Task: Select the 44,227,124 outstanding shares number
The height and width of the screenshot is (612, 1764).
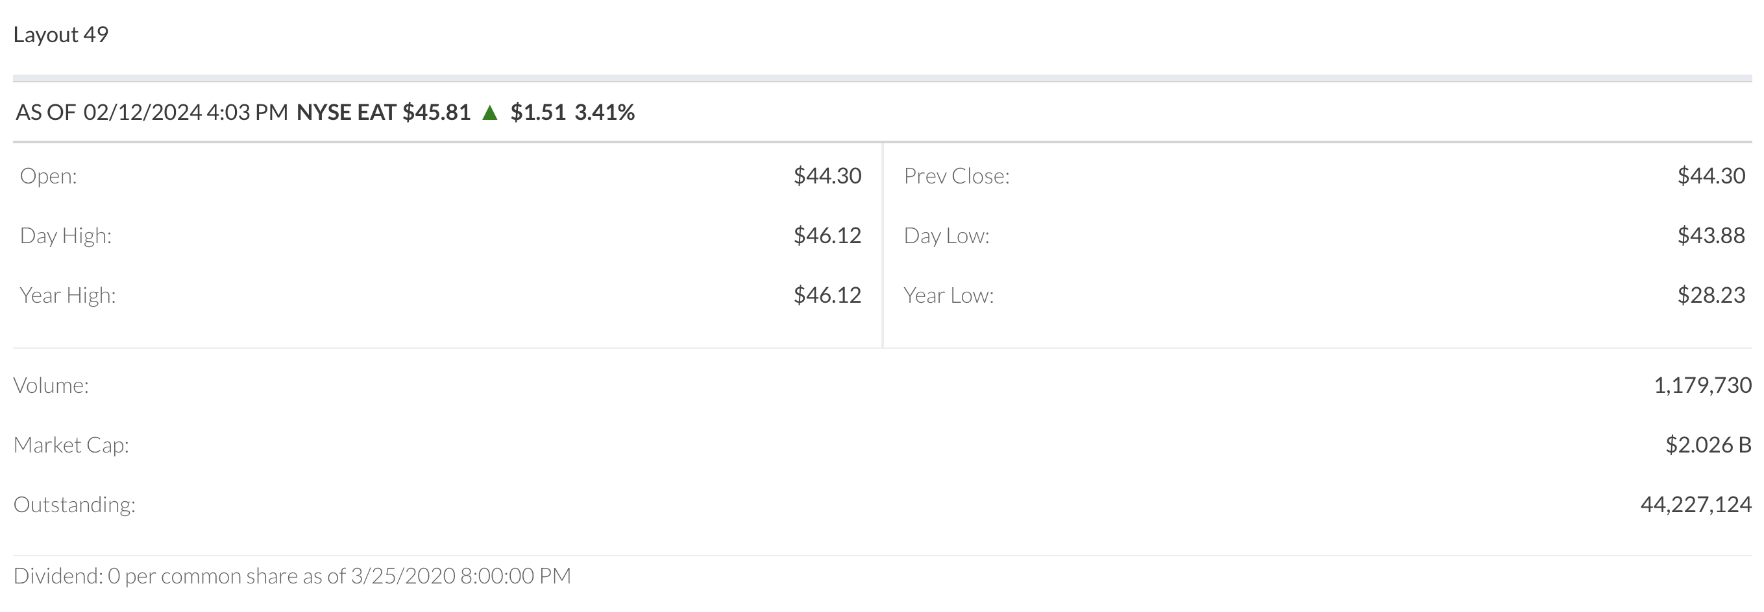Action: click(x=1695, y=504)
